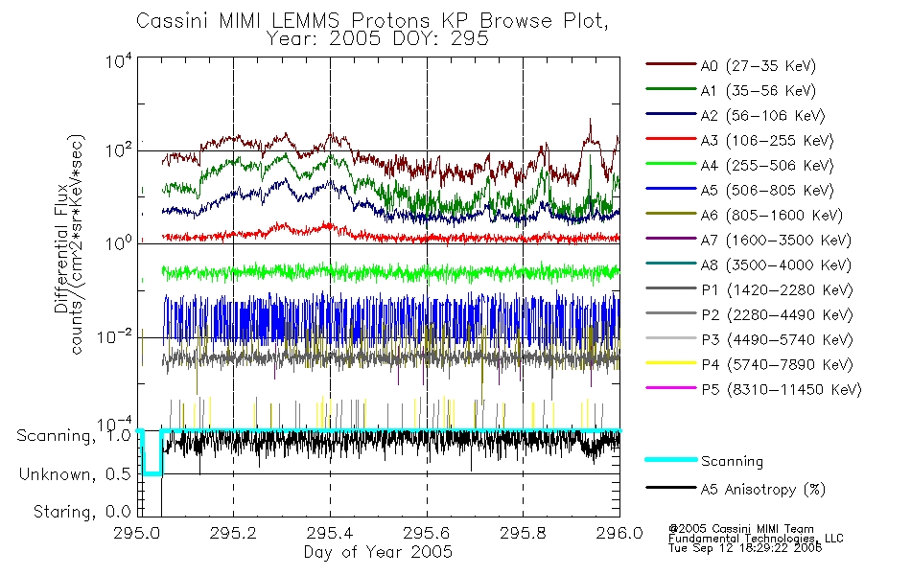The image size is (911, 575).
Task: Click the 295.4 x-axis tick label
Action: pos(330,533)
